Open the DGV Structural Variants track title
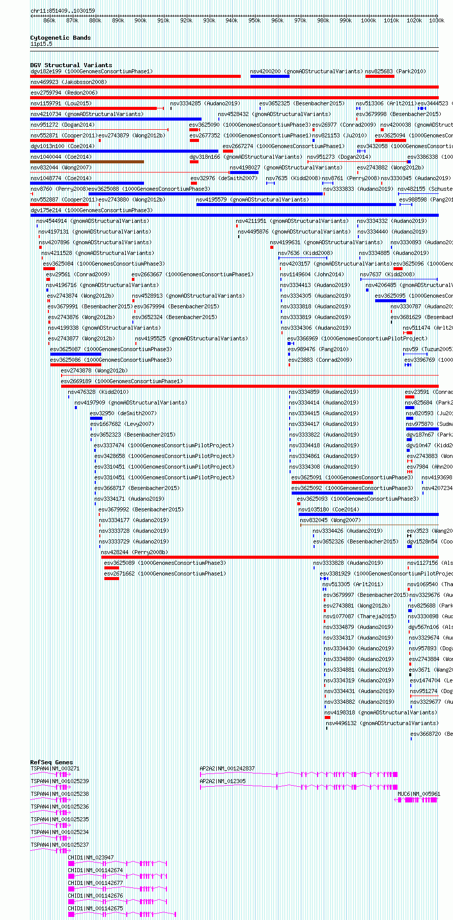453x920 pixels. coord(71,65)
